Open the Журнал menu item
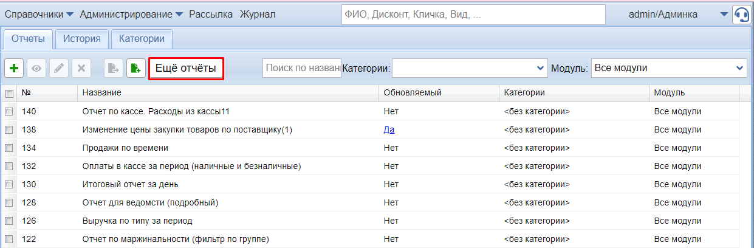Image resolution: width=754 pixels, height=248 pixels. (x=258, y=14)
